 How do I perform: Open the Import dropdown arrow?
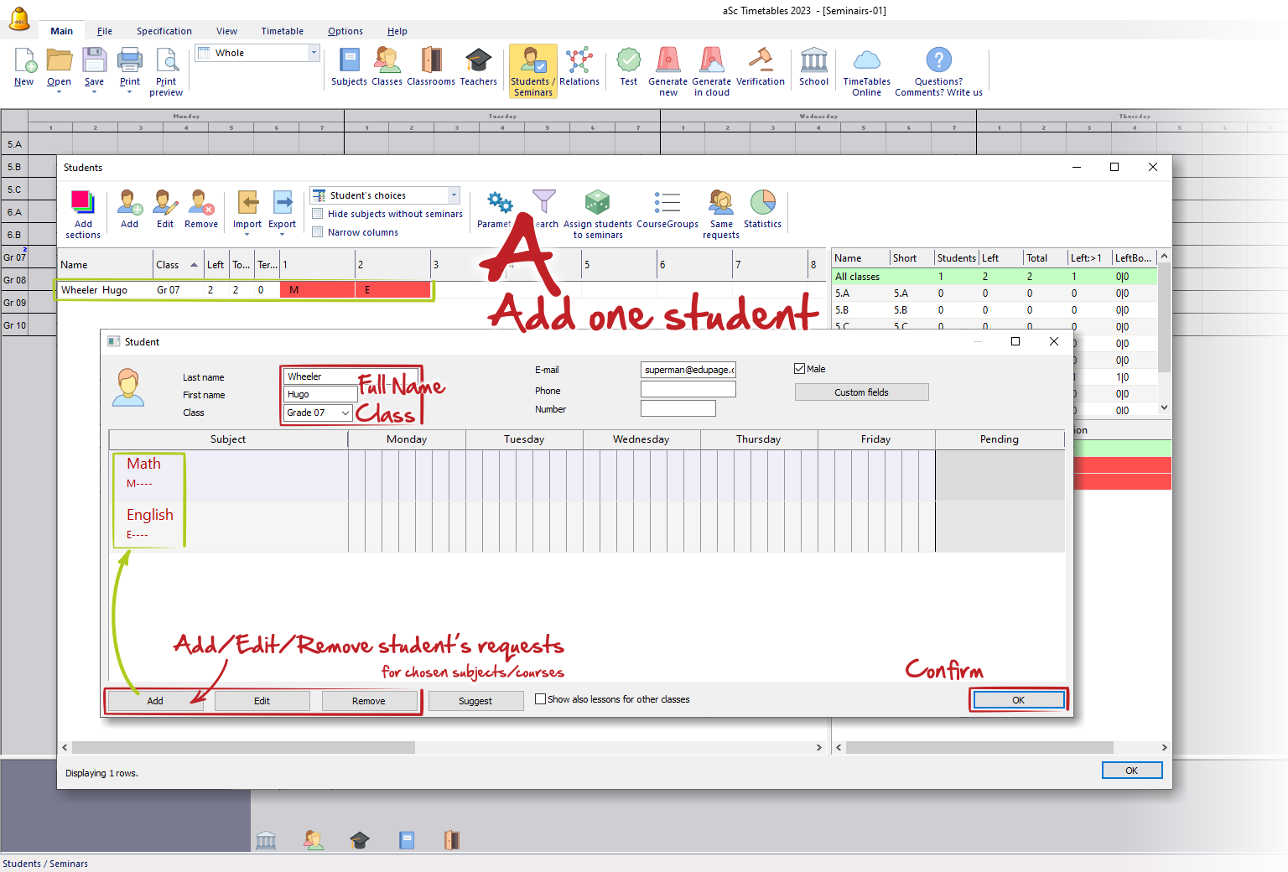pos(247,235)
